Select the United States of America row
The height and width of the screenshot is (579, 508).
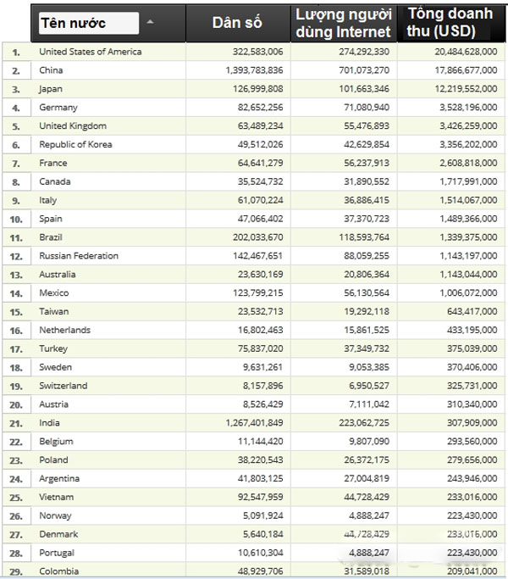click(90, 52)
